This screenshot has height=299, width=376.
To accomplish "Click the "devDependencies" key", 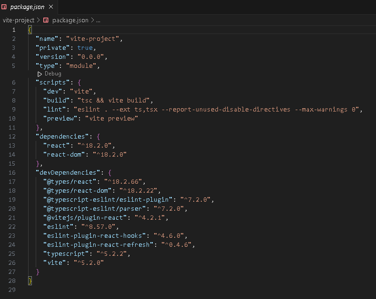I will 68,173.
